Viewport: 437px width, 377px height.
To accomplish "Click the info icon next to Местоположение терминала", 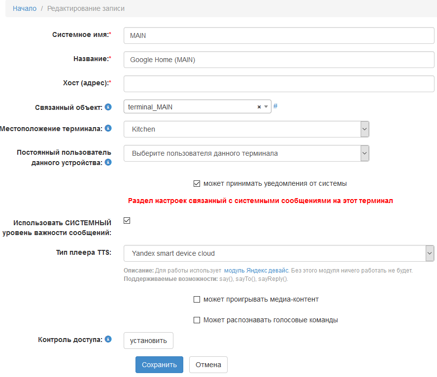I will point(107,129).
